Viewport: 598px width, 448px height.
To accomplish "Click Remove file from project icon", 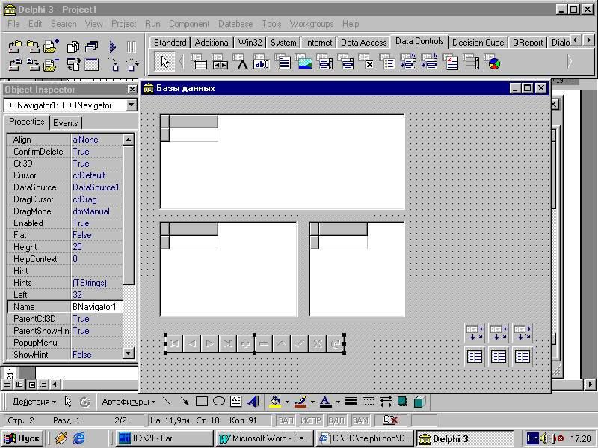I will (51, 64).
